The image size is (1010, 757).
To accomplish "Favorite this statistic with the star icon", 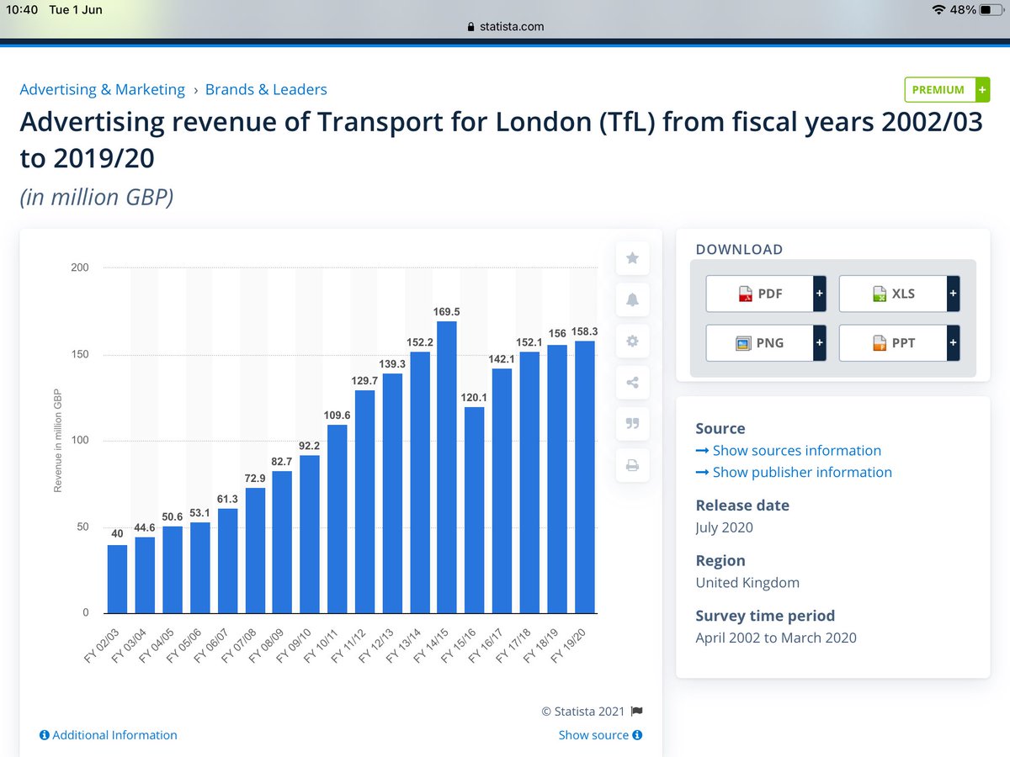I will [632, 258].
